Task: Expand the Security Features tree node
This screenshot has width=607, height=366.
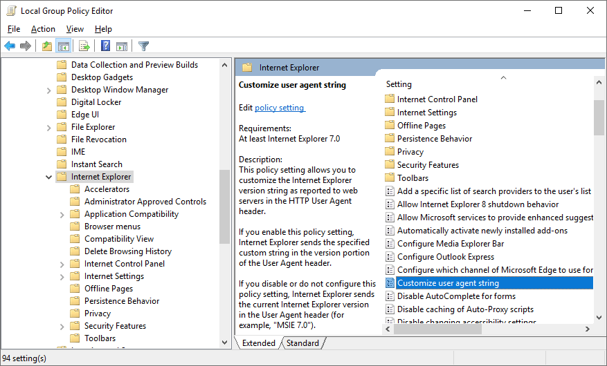Action: coord(62,326)
